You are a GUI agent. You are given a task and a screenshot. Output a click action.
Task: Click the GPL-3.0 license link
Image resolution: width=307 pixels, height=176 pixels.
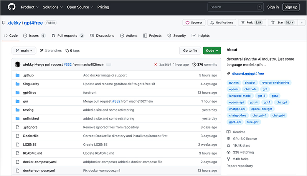click(x=245, y=139)
